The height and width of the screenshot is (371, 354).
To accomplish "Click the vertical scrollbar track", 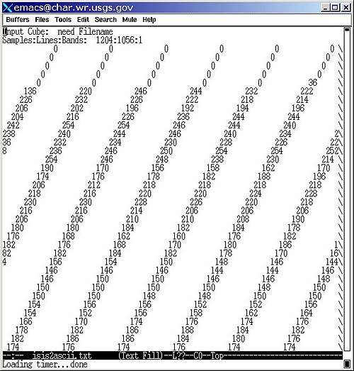I will click(x=347, y=189).
